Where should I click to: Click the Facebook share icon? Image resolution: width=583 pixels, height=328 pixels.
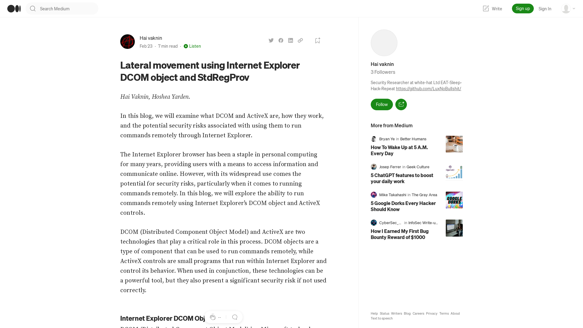pyautogui.click(x=281, y=40)
